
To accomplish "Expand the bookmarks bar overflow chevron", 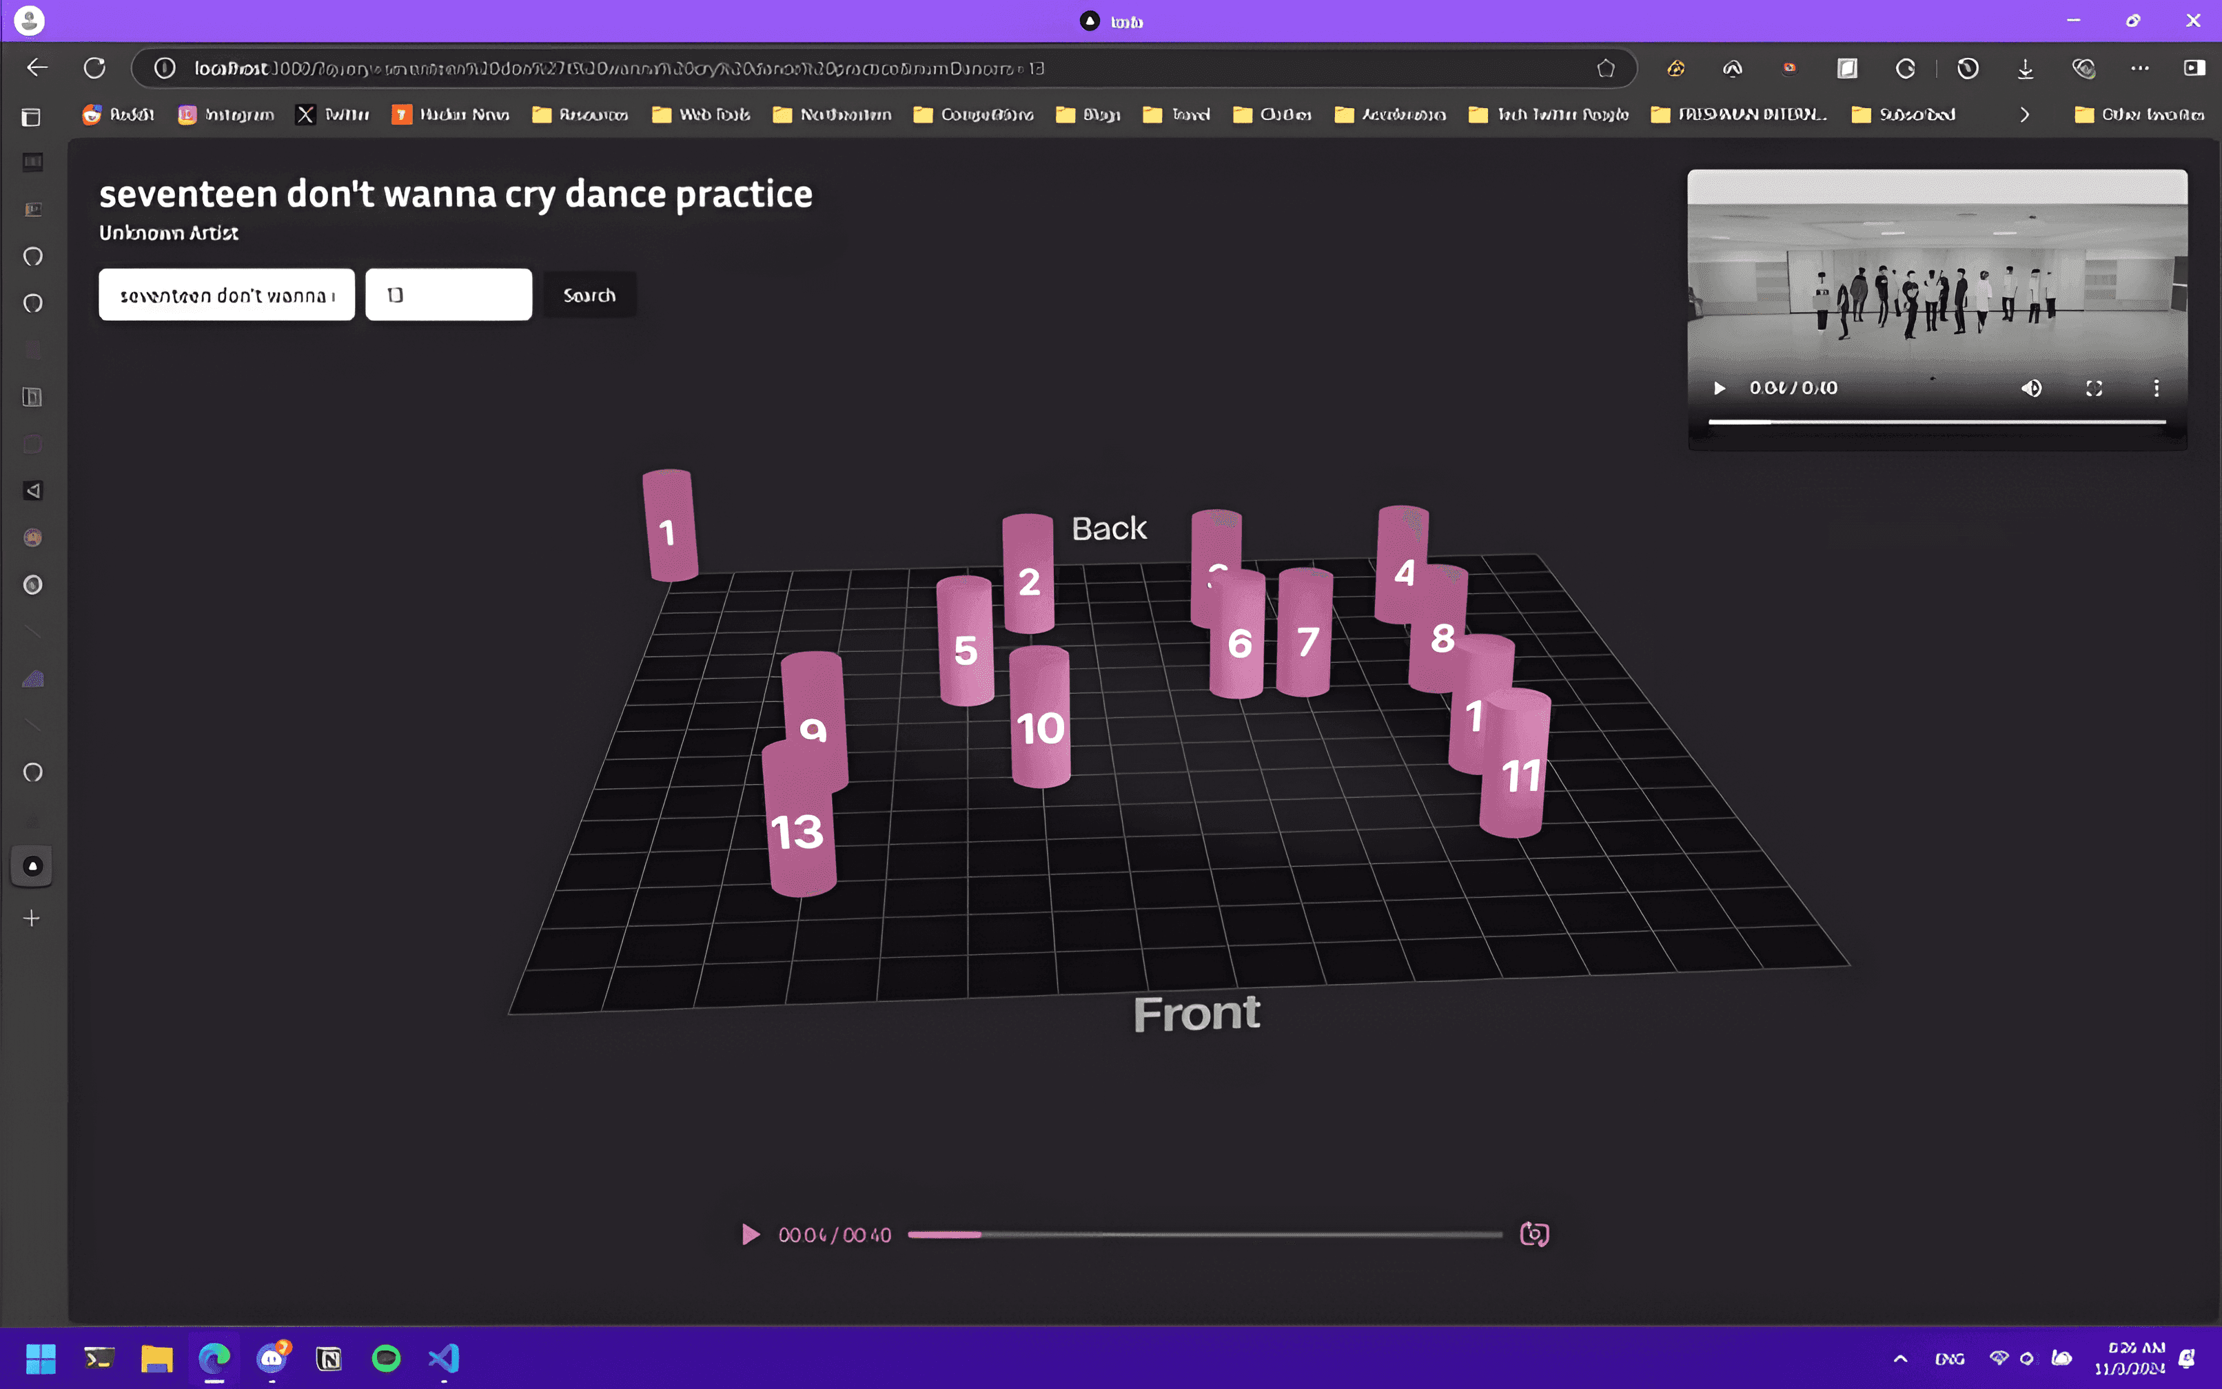I will tap(2024, 114).
